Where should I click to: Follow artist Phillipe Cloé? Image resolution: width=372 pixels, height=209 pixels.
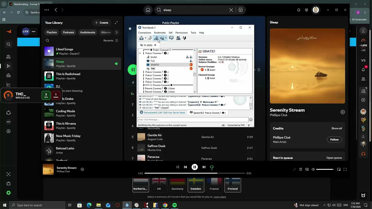(x=335, y=140)
